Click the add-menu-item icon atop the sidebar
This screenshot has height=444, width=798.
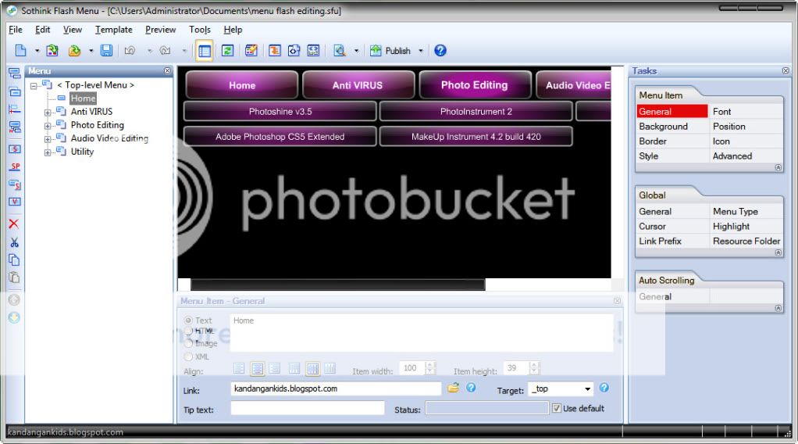(14, 73)
